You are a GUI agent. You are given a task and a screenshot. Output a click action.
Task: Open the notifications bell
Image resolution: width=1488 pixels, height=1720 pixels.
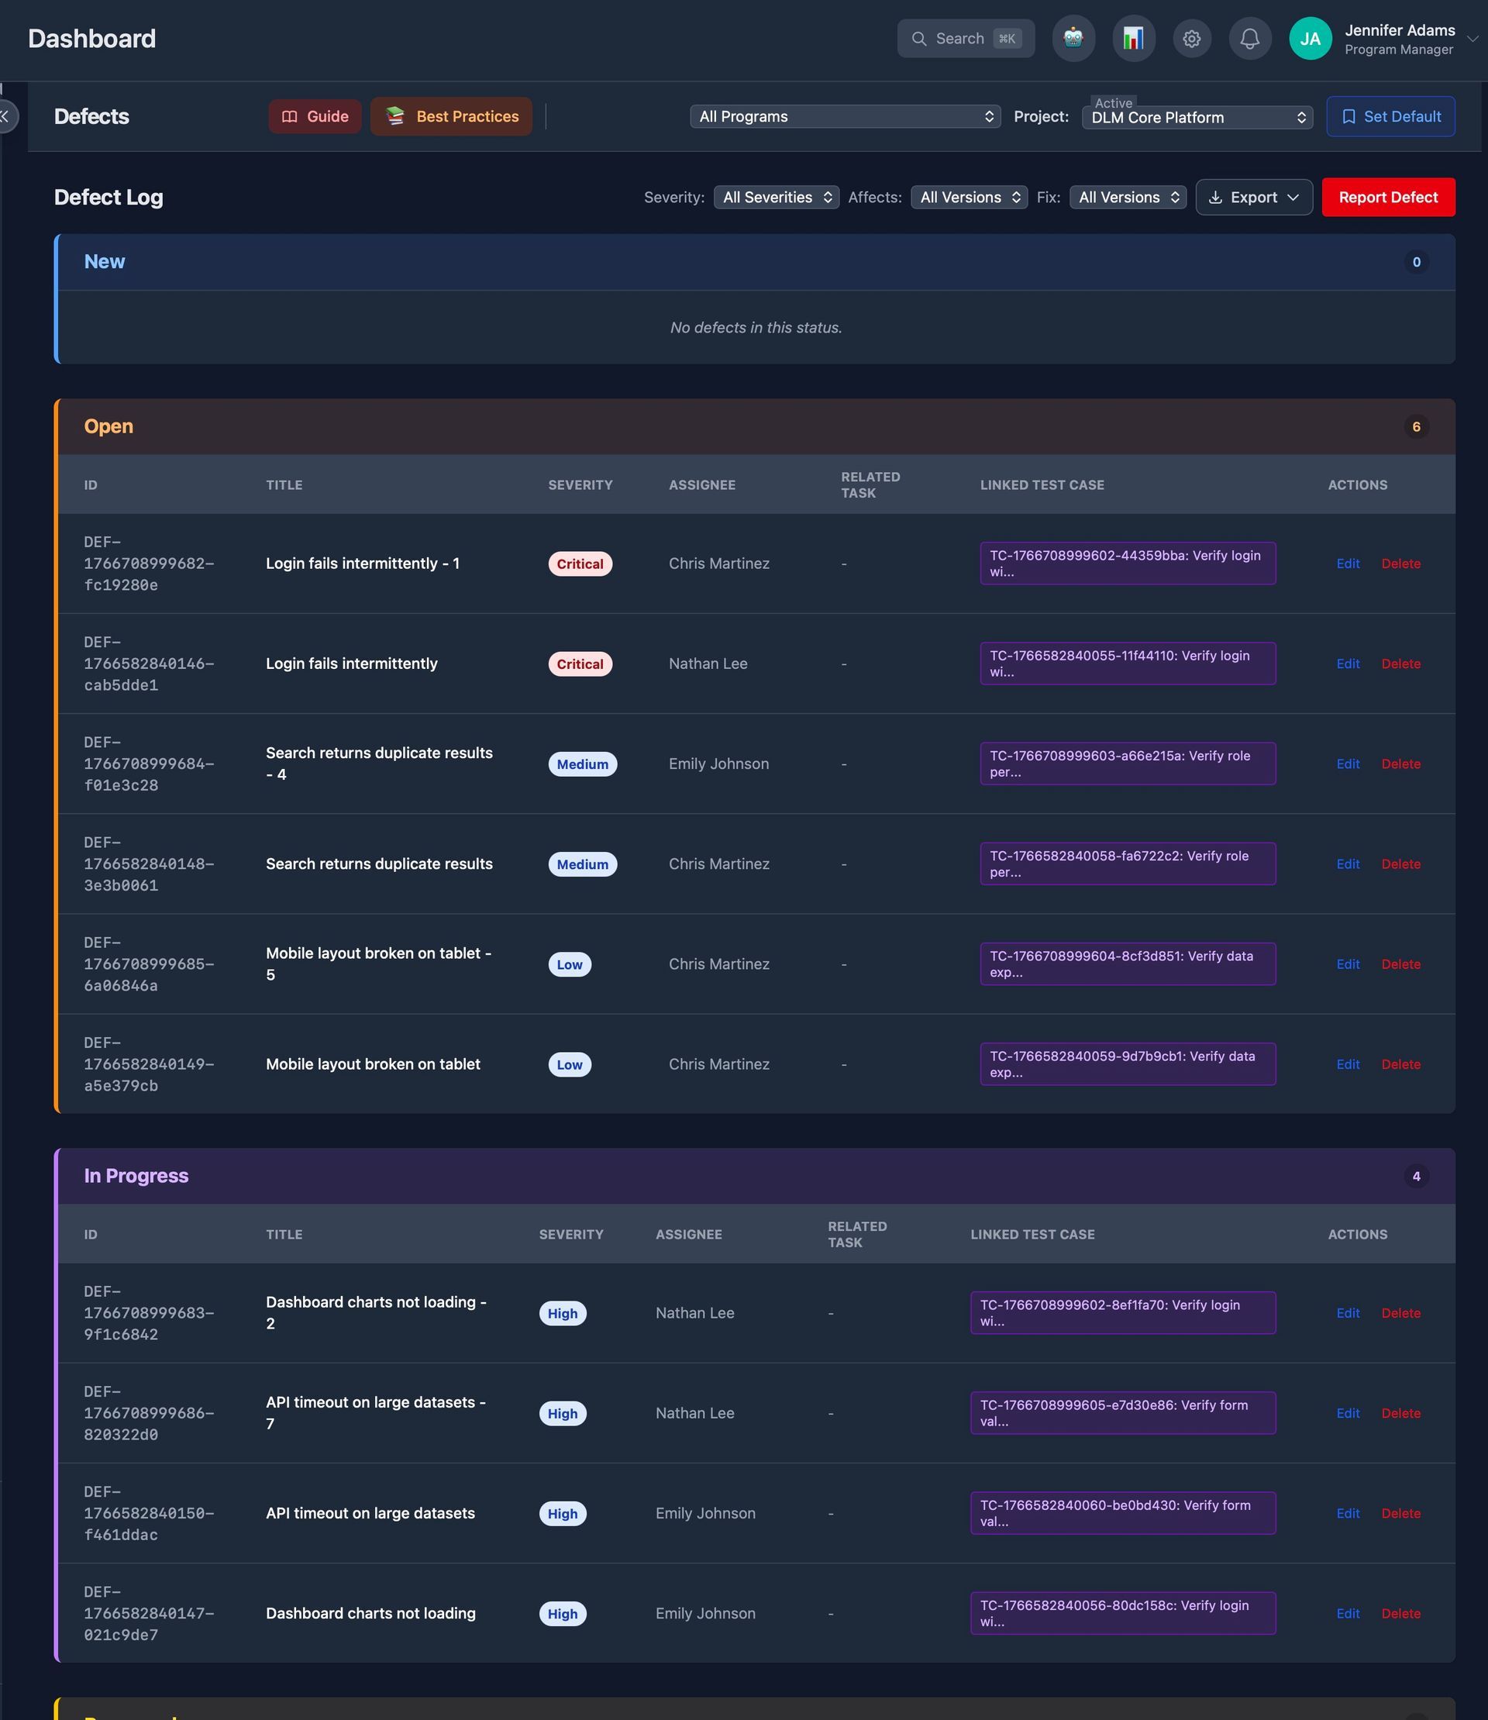tap(1249, 38)
